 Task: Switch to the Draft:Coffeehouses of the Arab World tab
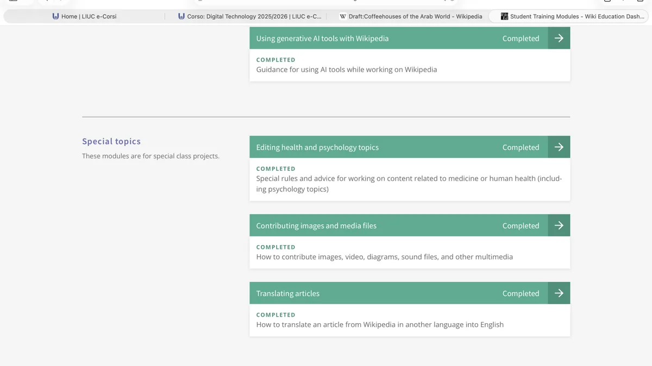(x=411, y=16)
